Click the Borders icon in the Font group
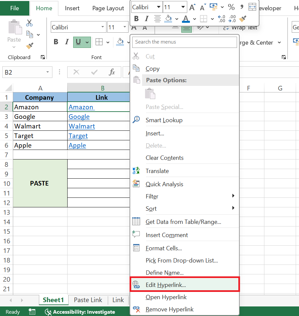Image resolution: width=299 pixels, height=316 pixels. 99,42
